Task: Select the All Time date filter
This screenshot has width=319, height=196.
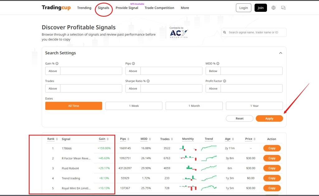Action: (x=74, y=106)
